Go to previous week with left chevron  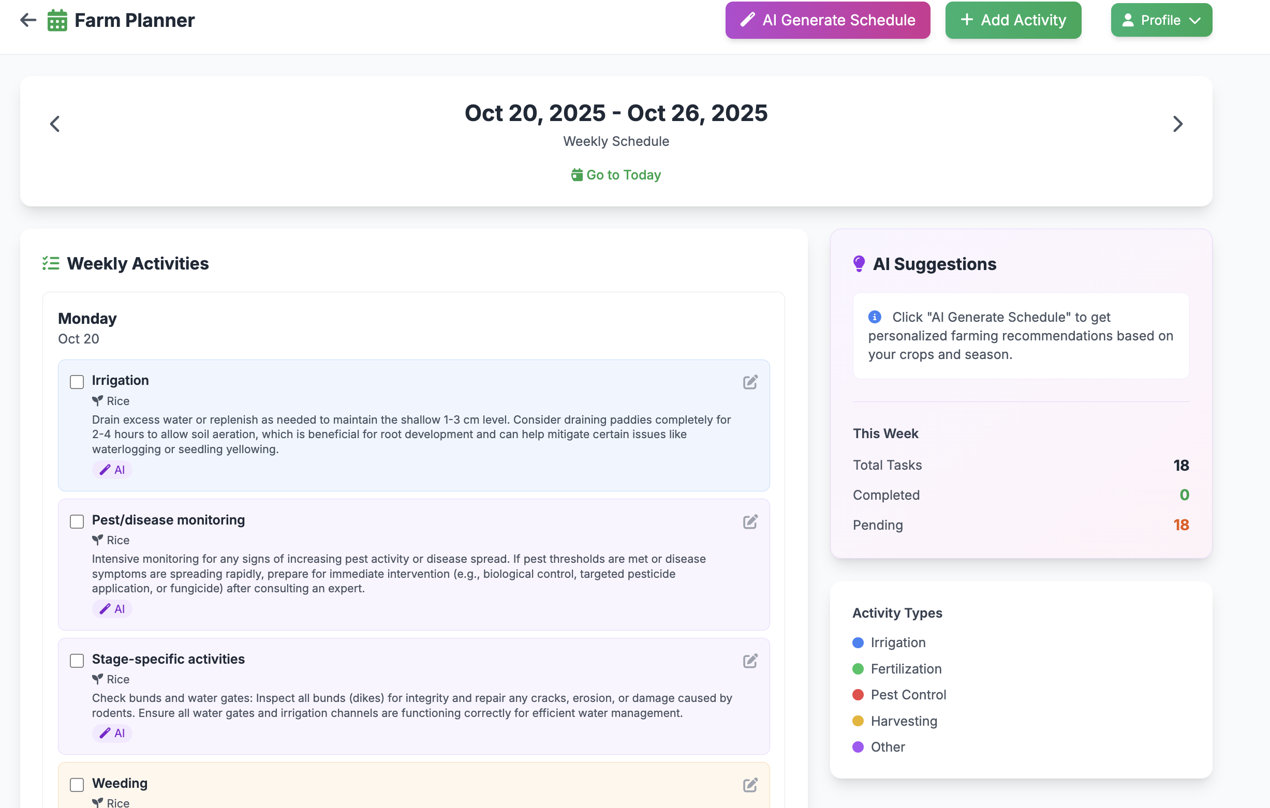click(55, 124)
